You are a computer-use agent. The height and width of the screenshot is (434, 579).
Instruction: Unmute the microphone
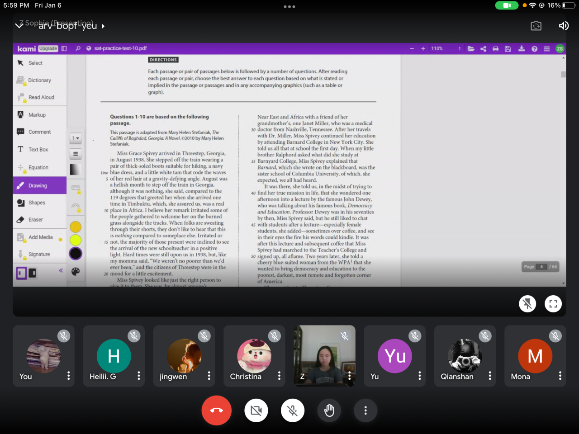[293, 410]
